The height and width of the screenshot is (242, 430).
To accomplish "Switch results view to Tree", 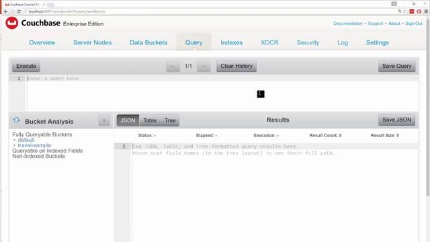I will tap(170, 120).
